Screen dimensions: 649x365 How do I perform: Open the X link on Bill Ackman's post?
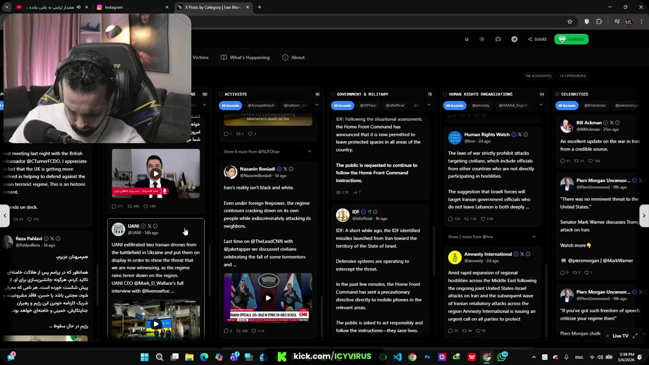click(x=611, y=123)
